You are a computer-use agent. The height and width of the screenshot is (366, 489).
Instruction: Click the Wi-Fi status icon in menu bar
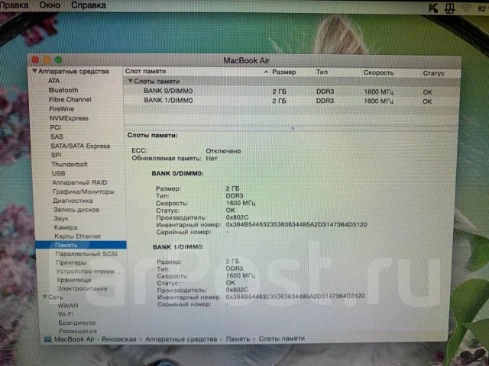(x=466, y=8)
